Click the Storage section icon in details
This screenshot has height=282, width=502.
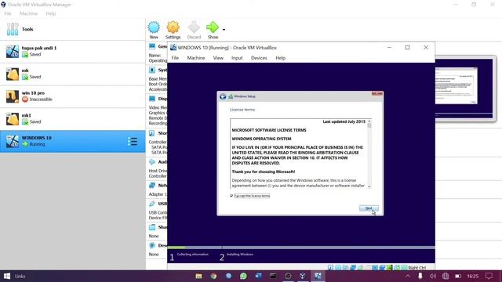pyautogui.click(x=152, y=133)
